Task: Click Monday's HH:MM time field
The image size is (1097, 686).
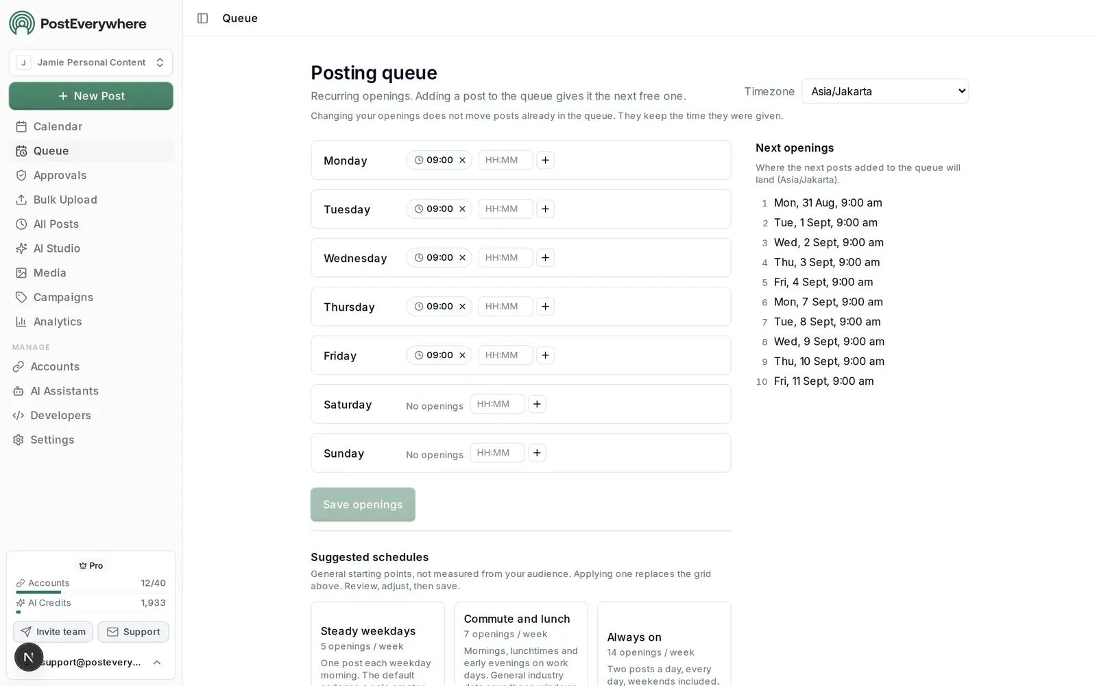Action: [x=505, y=160]
